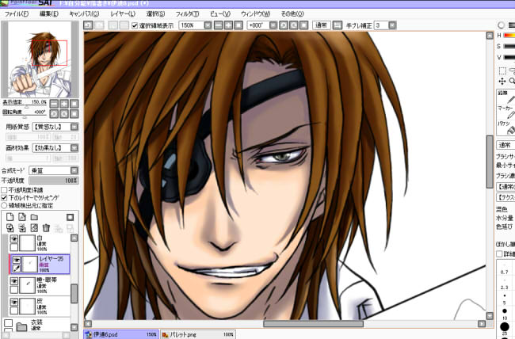Switch to 伊達6.psd document tab
Image resolution: width=515 pixels, height=339 pixels.
121,334
